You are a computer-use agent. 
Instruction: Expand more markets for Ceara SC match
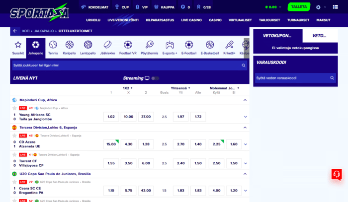coord(246,191)
